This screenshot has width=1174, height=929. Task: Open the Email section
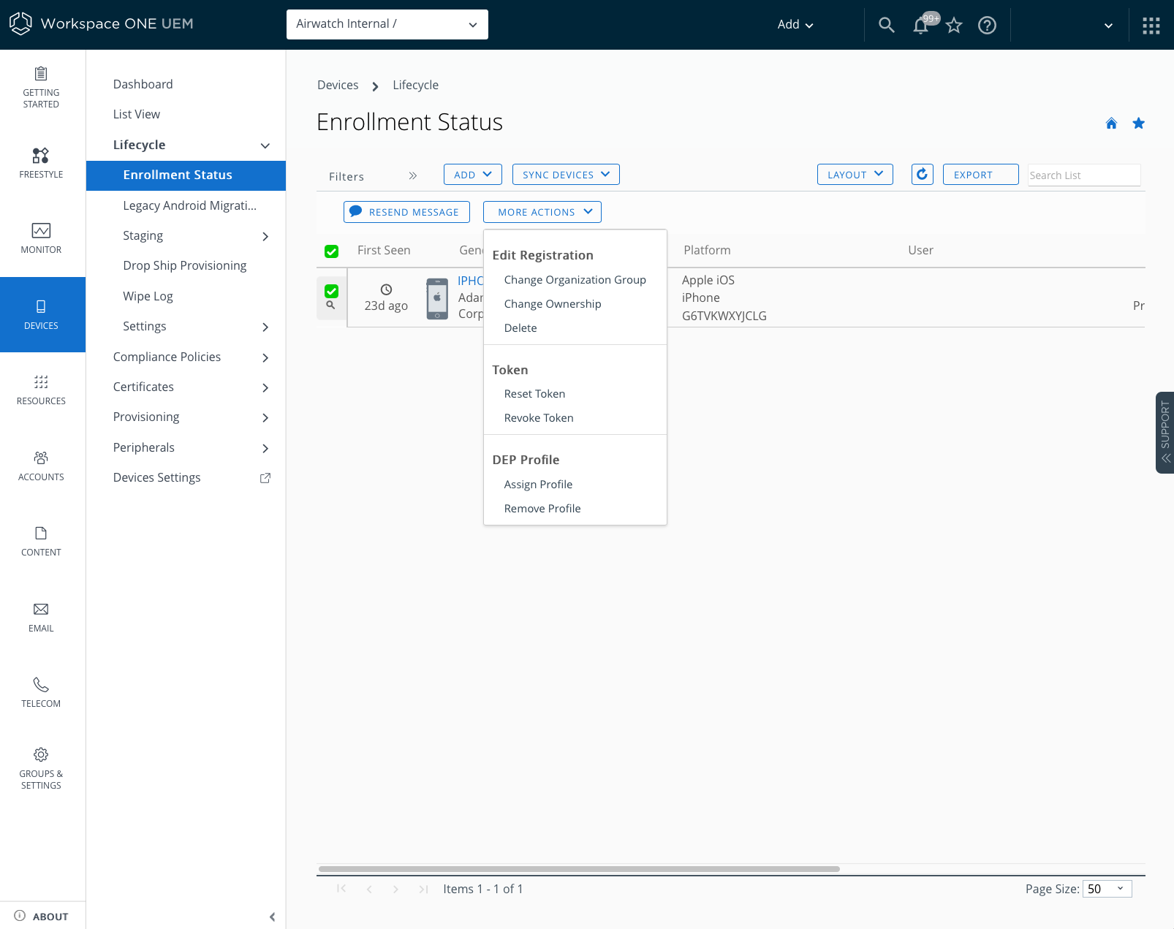(x=41, y=618)
